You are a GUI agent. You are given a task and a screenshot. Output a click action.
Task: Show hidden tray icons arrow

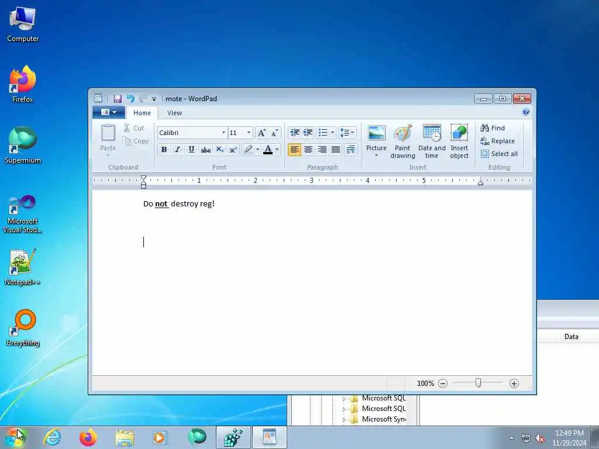pyautogui.click(x=511, y=438)
